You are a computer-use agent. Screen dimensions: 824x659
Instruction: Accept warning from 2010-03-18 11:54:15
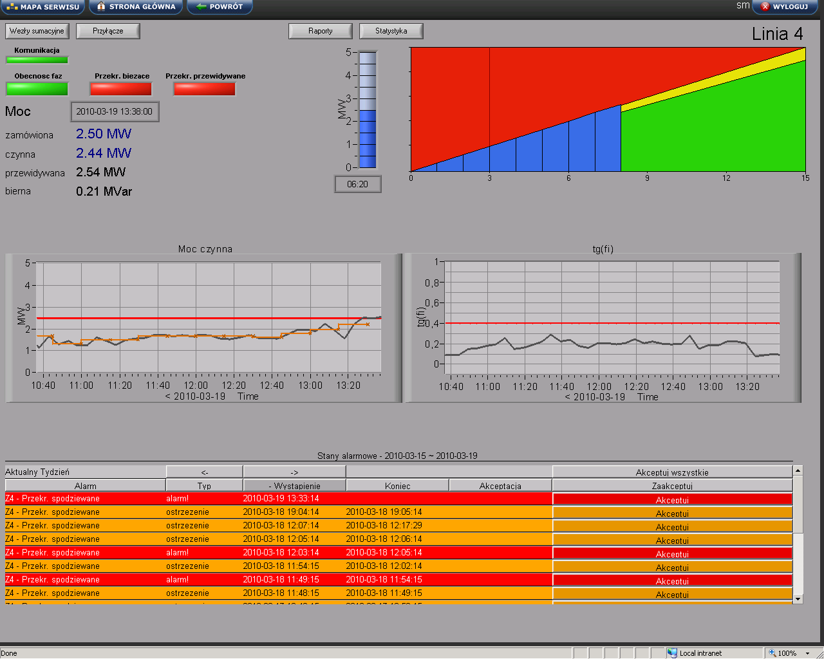[x=672, y=567]
